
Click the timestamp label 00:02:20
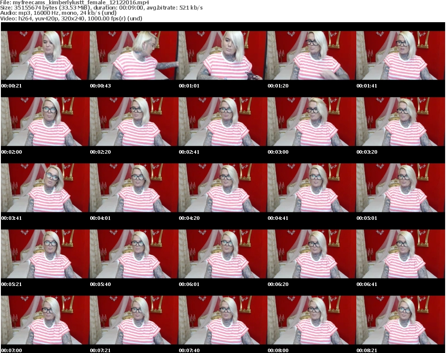click(101, 152)
